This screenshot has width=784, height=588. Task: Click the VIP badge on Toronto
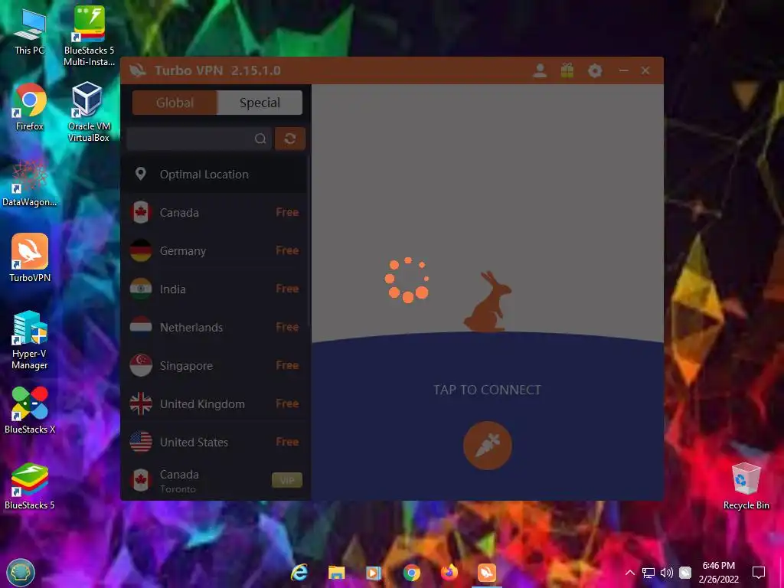[287, 481]
